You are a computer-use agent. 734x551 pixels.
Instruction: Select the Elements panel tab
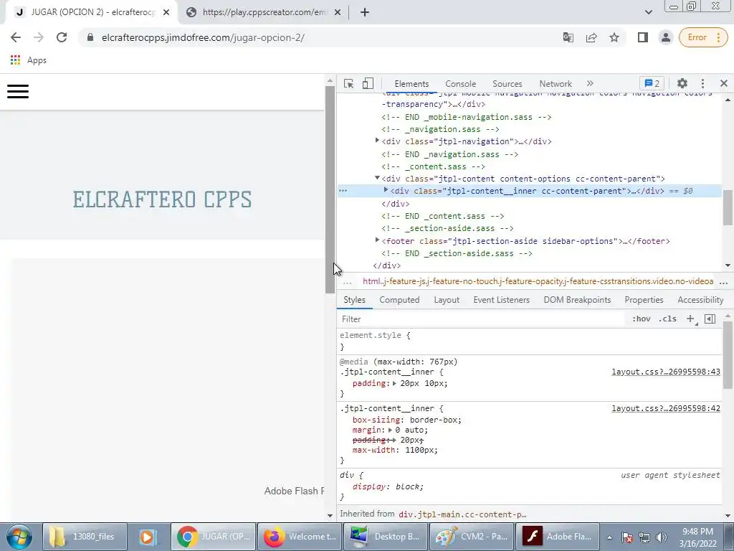point(411,84)
